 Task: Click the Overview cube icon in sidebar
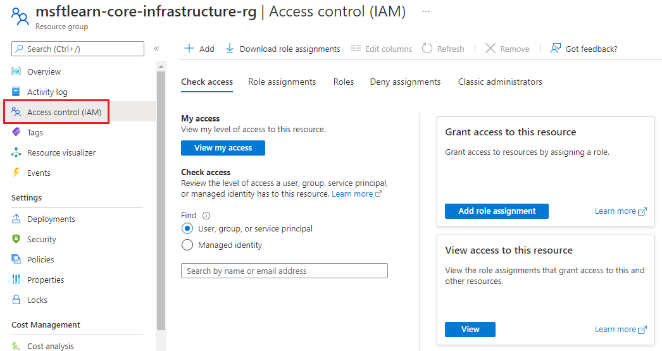coord(16,71)
